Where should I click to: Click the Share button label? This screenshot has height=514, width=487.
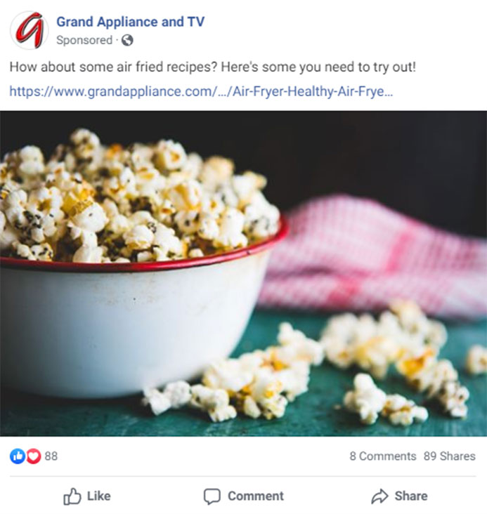(x=411, y=496)
